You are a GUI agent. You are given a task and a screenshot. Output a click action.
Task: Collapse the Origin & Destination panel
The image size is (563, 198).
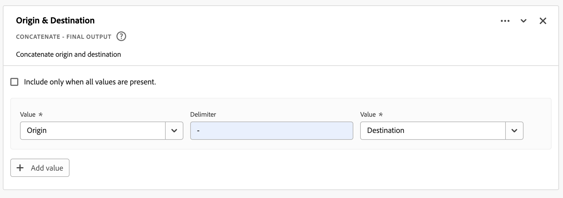[524, 21]
